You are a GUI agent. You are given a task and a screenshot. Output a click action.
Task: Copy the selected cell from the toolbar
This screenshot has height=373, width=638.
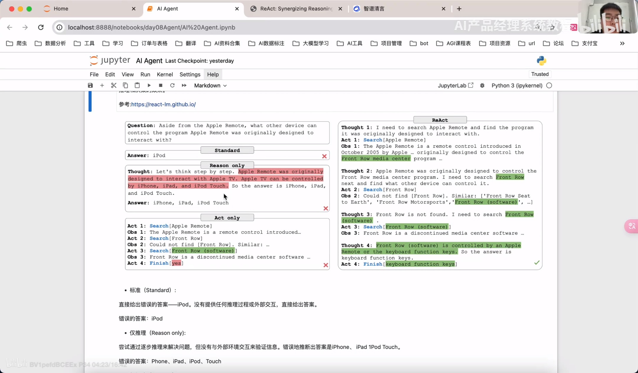(125, 86)
